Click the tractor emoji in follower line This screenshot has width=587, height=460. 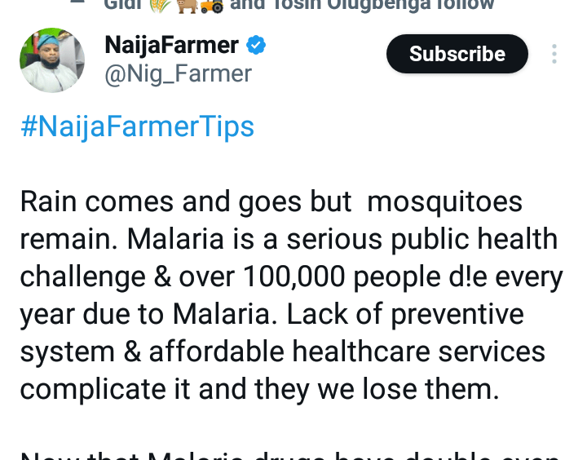[x=211, y=5]
